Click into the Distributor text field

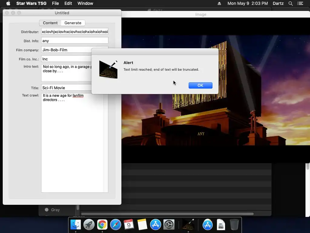pos(75,32)
